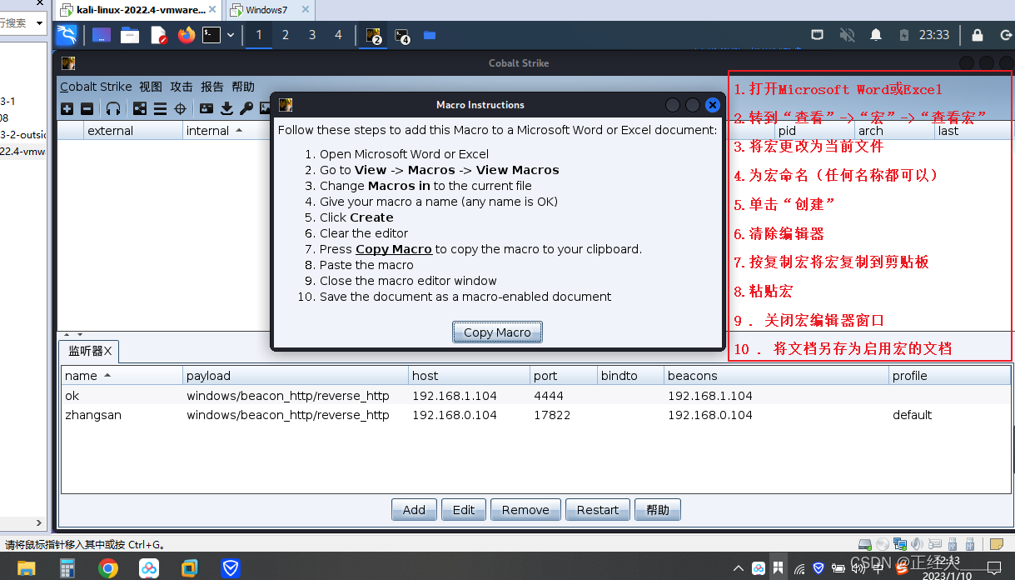
Task: Open Chrome from the Windows taskbar
Action: [107, 568]
